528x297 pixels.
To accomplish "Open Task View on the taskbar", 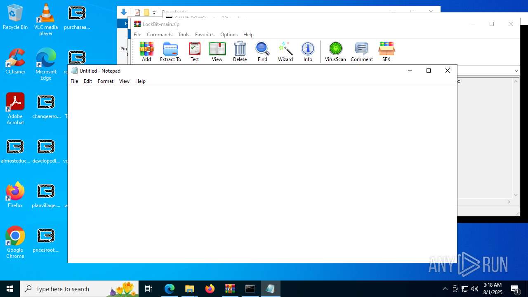I will 148,289.
